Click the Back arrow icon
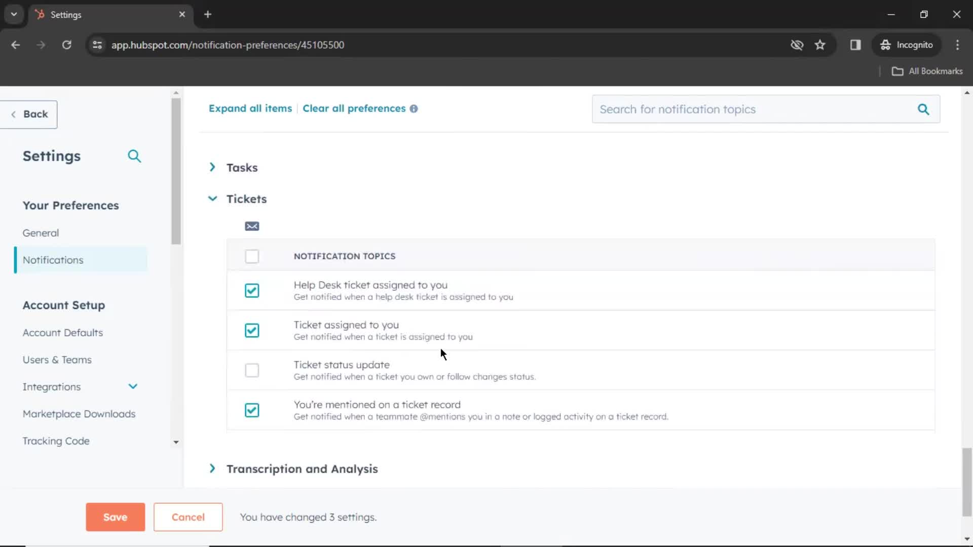 pyautogui.click(x=14, y=114)
